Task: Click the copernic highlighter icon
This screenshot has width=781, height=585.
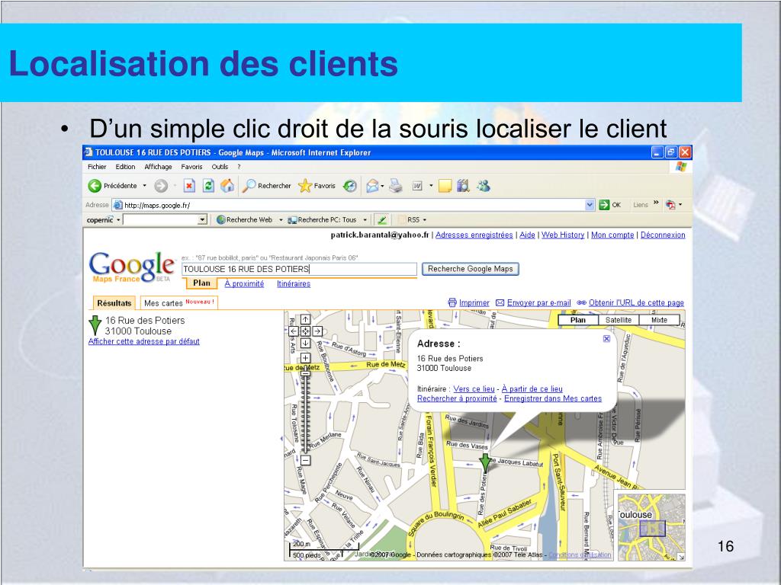Action: click(381, 220)
